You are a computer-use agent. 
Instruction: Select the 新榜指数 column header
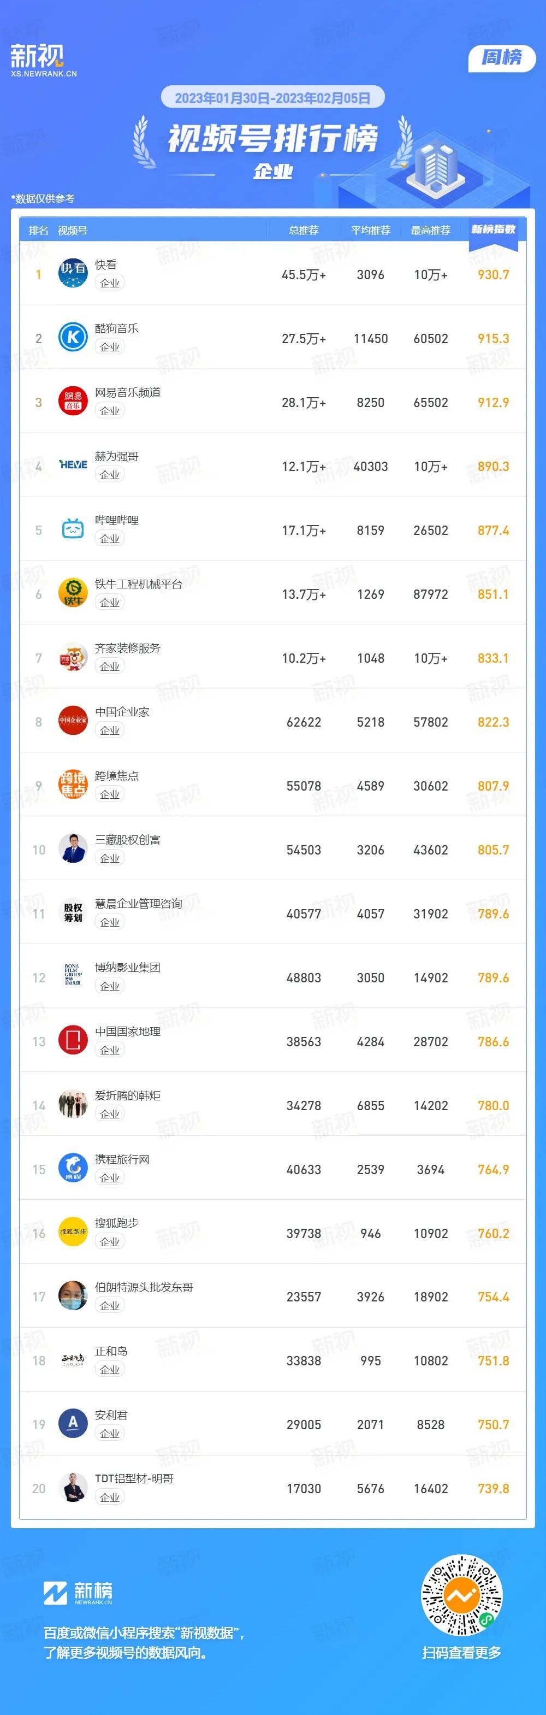[x=494, y=229]
